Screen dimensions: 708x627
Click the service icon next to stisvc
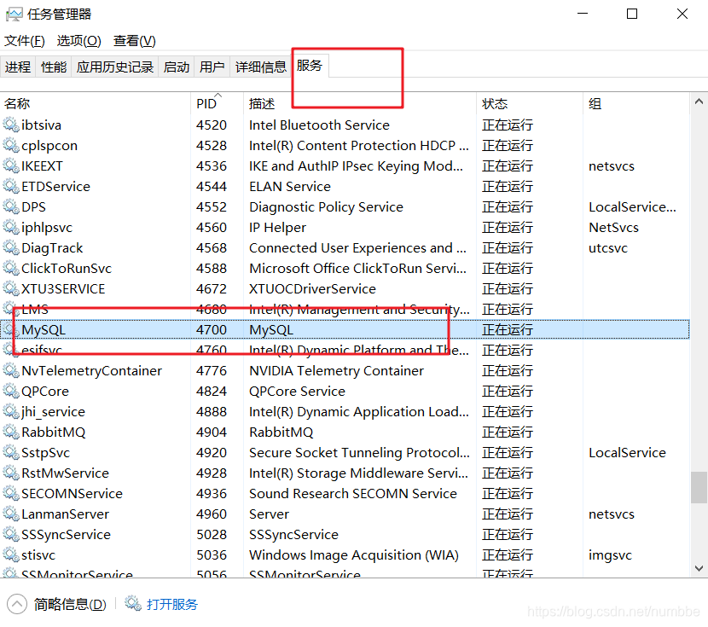(x=11, y=554)
